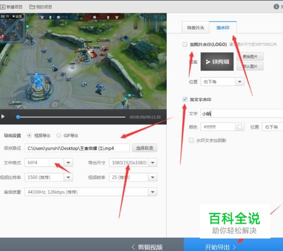Image resolution: width=283 pixels, height=251 pixels.
Task: Click the 快剪辑 logo watermark thumbnail
Action: click(x=217, y=61)
